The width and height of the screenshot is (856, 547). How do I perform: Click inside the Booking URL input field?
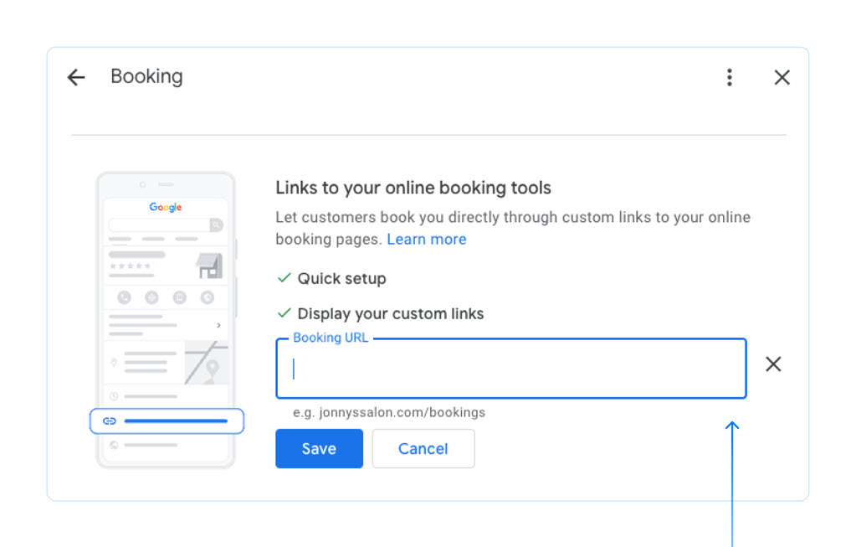coord(511,369)
